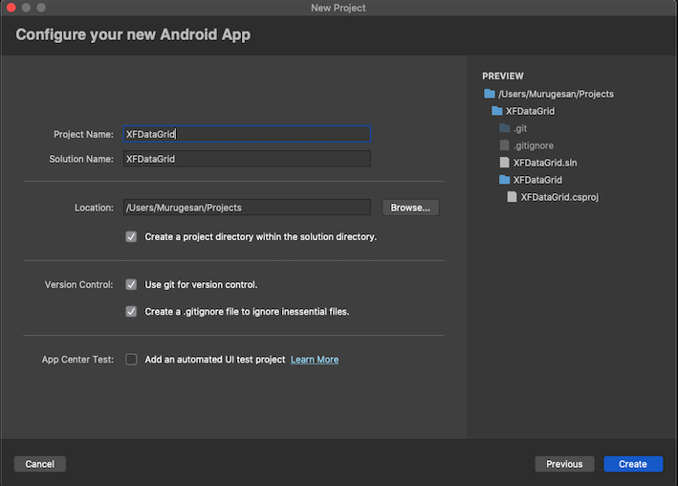This screenshot has height=486, width=678.
Task: Uncheck create project directory within solution
Action: pos(131,236)
